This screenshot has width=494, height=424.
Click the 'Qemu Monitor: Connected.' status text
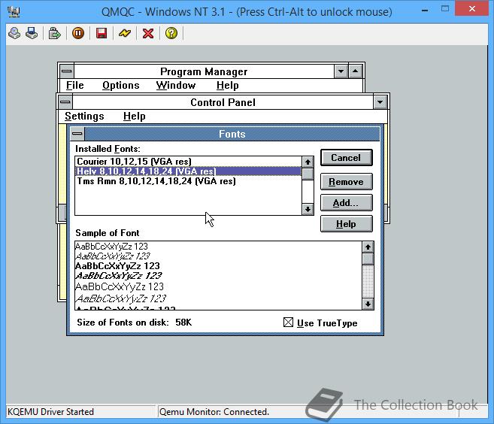tap(214, 412)
